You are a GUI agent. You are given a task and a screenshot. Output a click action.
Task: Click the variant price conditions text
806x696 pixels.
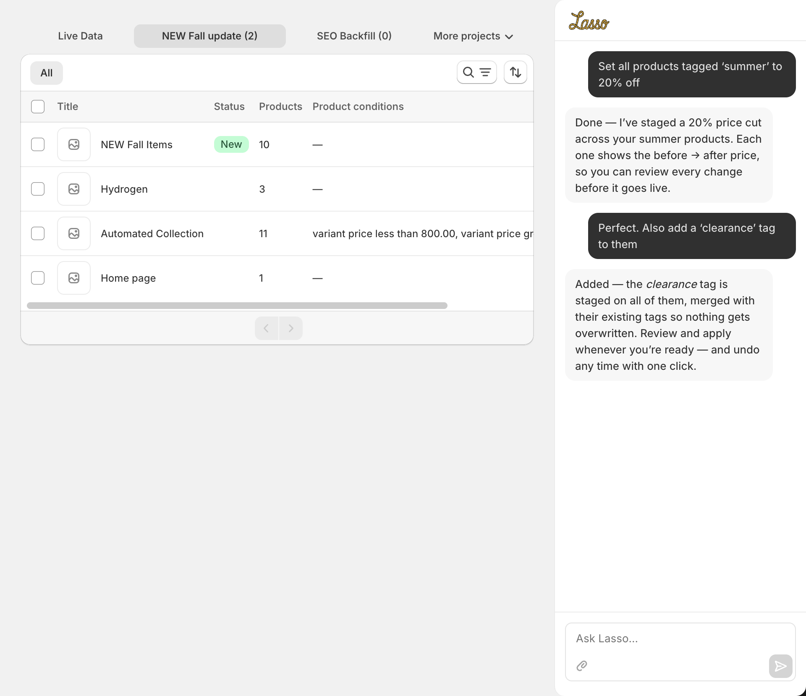(x=423, y=234)
